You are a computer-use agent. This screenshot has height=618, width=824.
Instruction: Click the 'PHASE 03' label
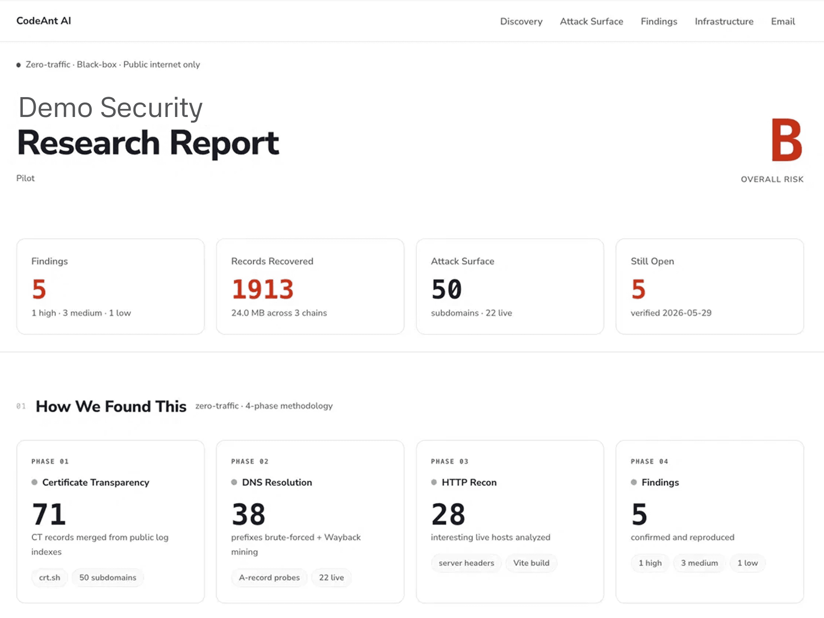pyautogui.click(x=450, y=461)
